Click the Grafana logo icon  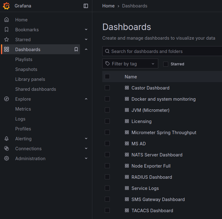pyautogui.click(x=6, y=6)
